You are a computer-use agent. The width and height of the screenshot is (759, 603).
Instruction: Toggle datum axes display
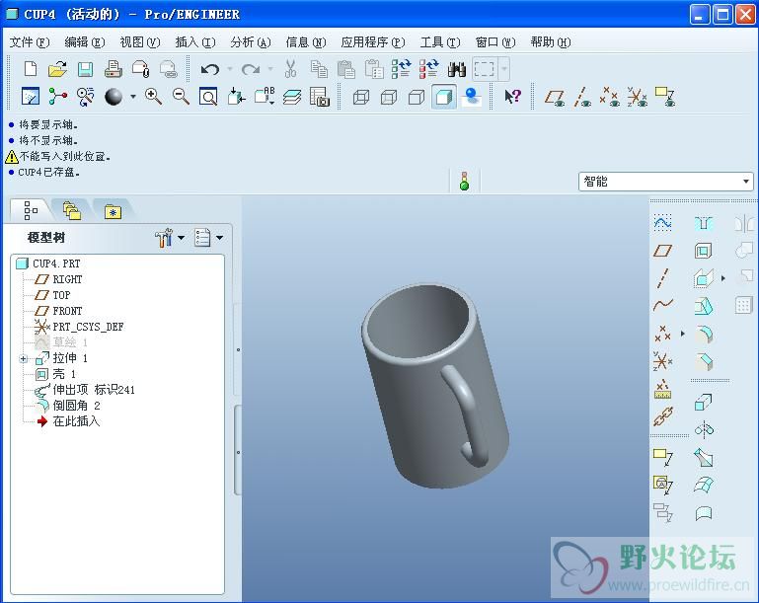pyautogui.click(x=582, y=97)
